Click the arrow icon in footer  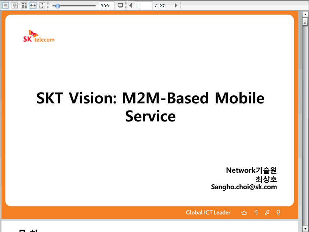(267, 213)
